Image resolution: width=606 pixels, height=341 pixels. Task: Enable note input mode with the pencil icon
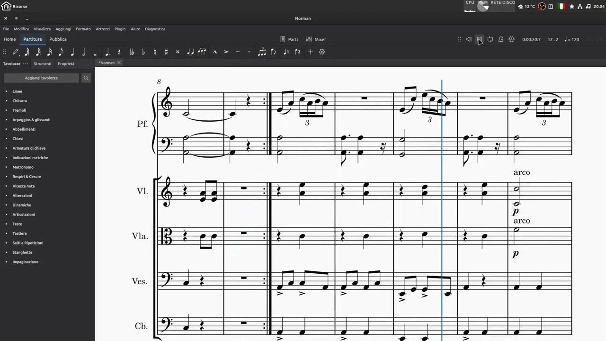click(x=15, y=52)
